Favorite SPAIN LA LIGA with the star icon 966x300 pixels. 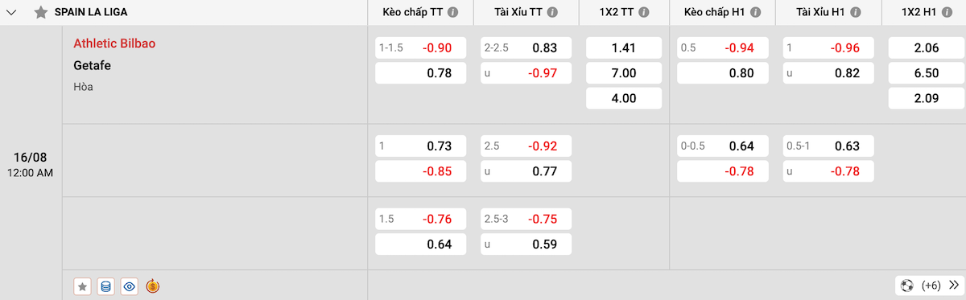40,13
